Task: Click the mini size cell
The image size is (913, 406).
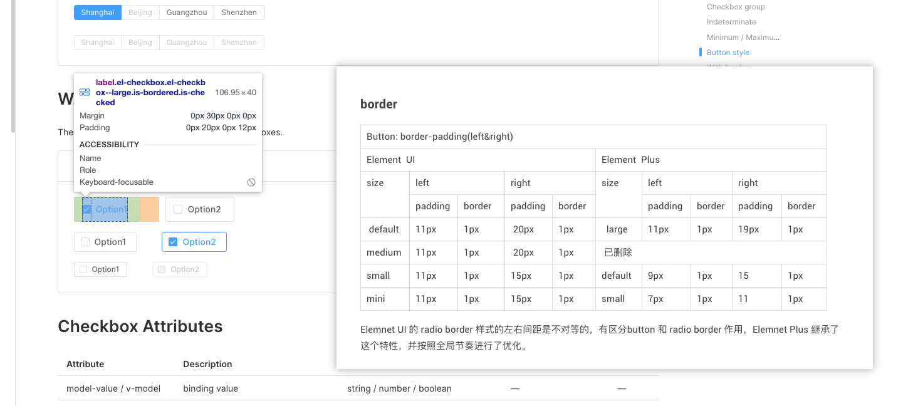Action: click(x=385, y=299)
